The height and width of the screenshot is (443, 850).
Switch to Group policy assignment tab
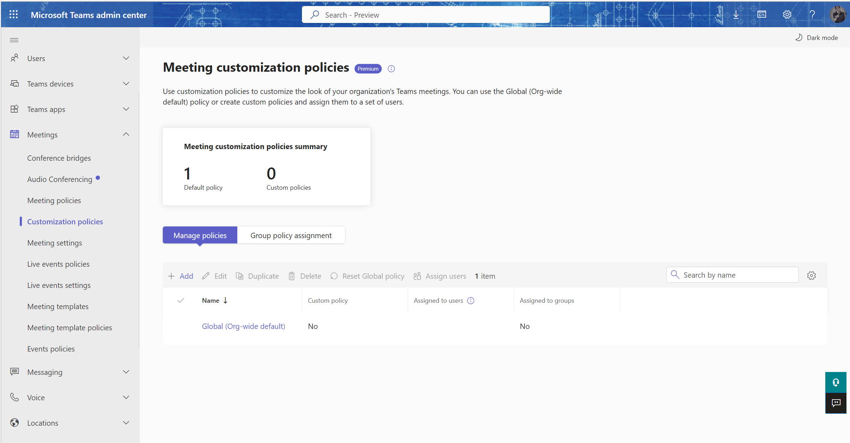(x=291, y=235)
